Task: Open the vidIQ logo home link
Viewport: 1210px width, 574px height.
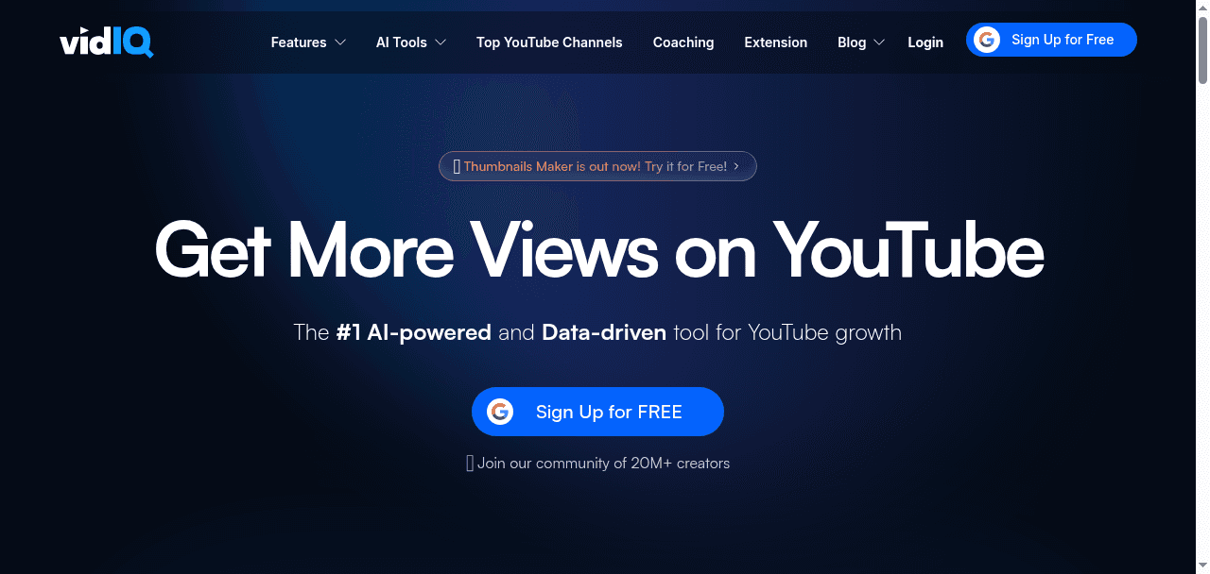Action: (x=107, y=42)
